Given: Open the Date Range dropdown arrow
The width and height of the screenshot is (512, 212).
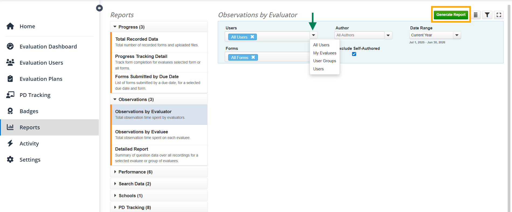Looking at the screenshot, I should pyautogui.click(x=457, y=35).
